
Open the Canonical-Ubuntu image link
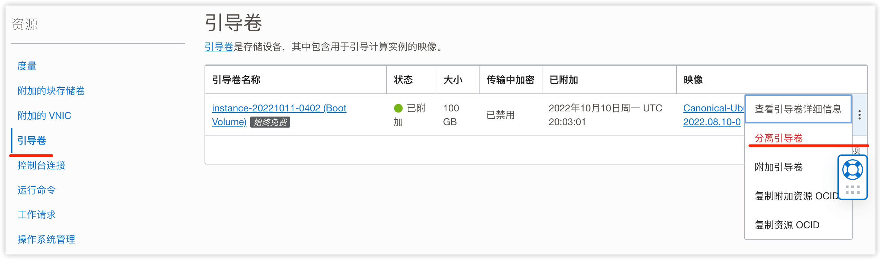tap(713, 108)
